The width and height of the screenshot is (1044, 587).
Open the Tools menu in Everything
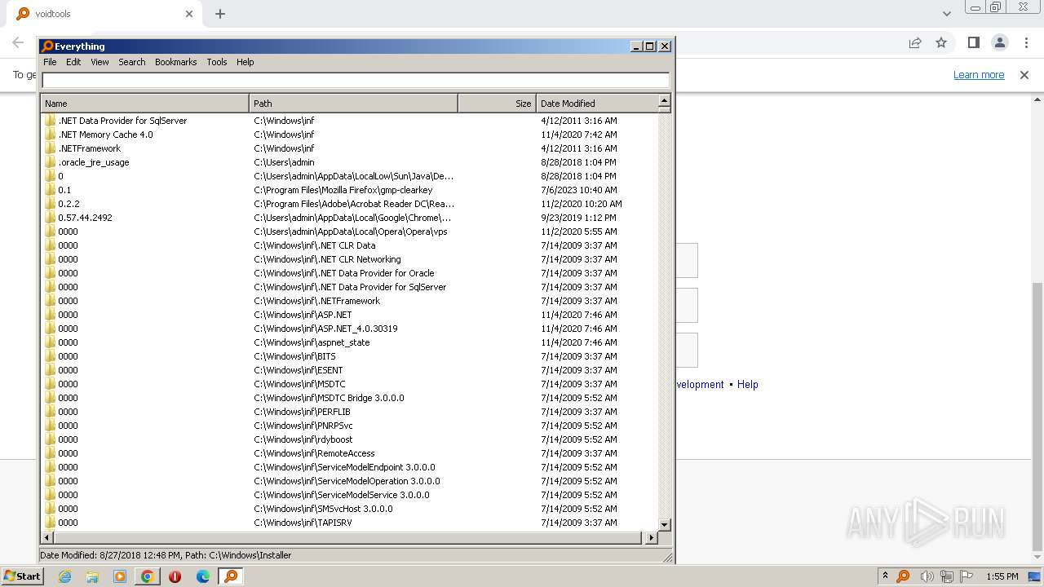[216, 62]
